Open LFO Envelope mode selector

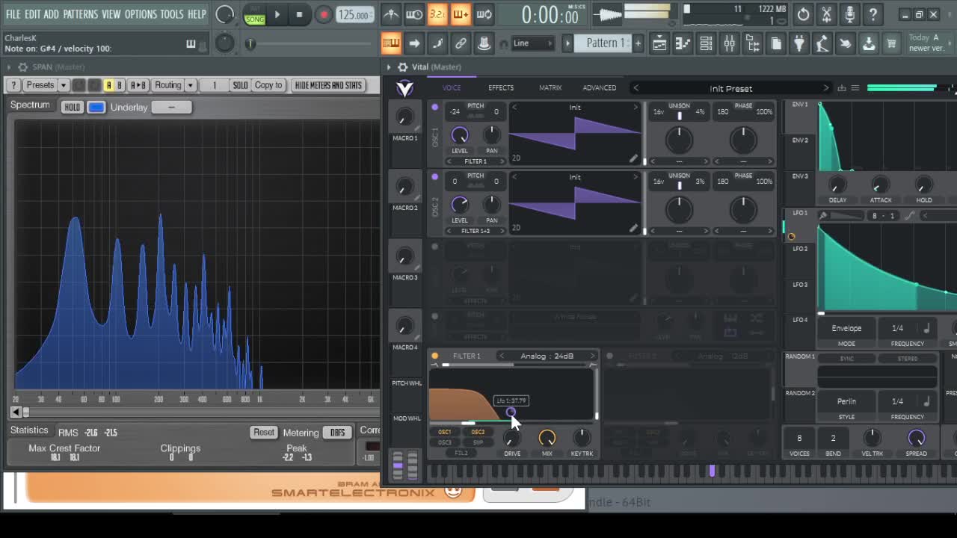846,329
